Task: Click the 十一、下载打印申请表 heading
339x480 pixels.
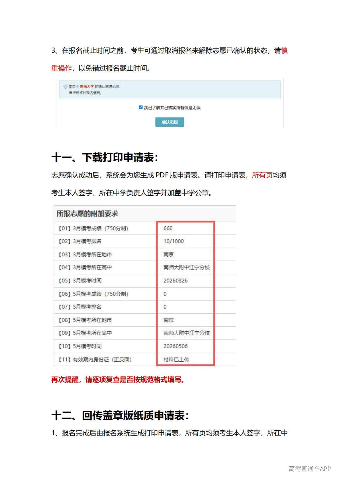Action: (x=105, y=157)
